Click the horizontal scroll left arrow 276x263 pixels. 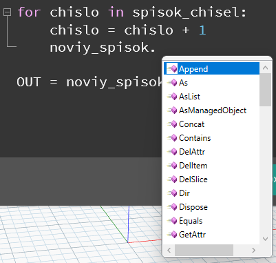click(x=169, y=250)
